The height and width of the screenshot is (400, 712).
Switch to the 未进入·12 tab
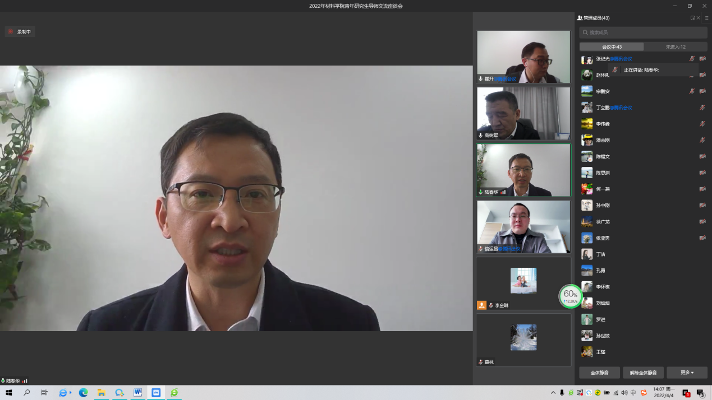click(675, 47)
